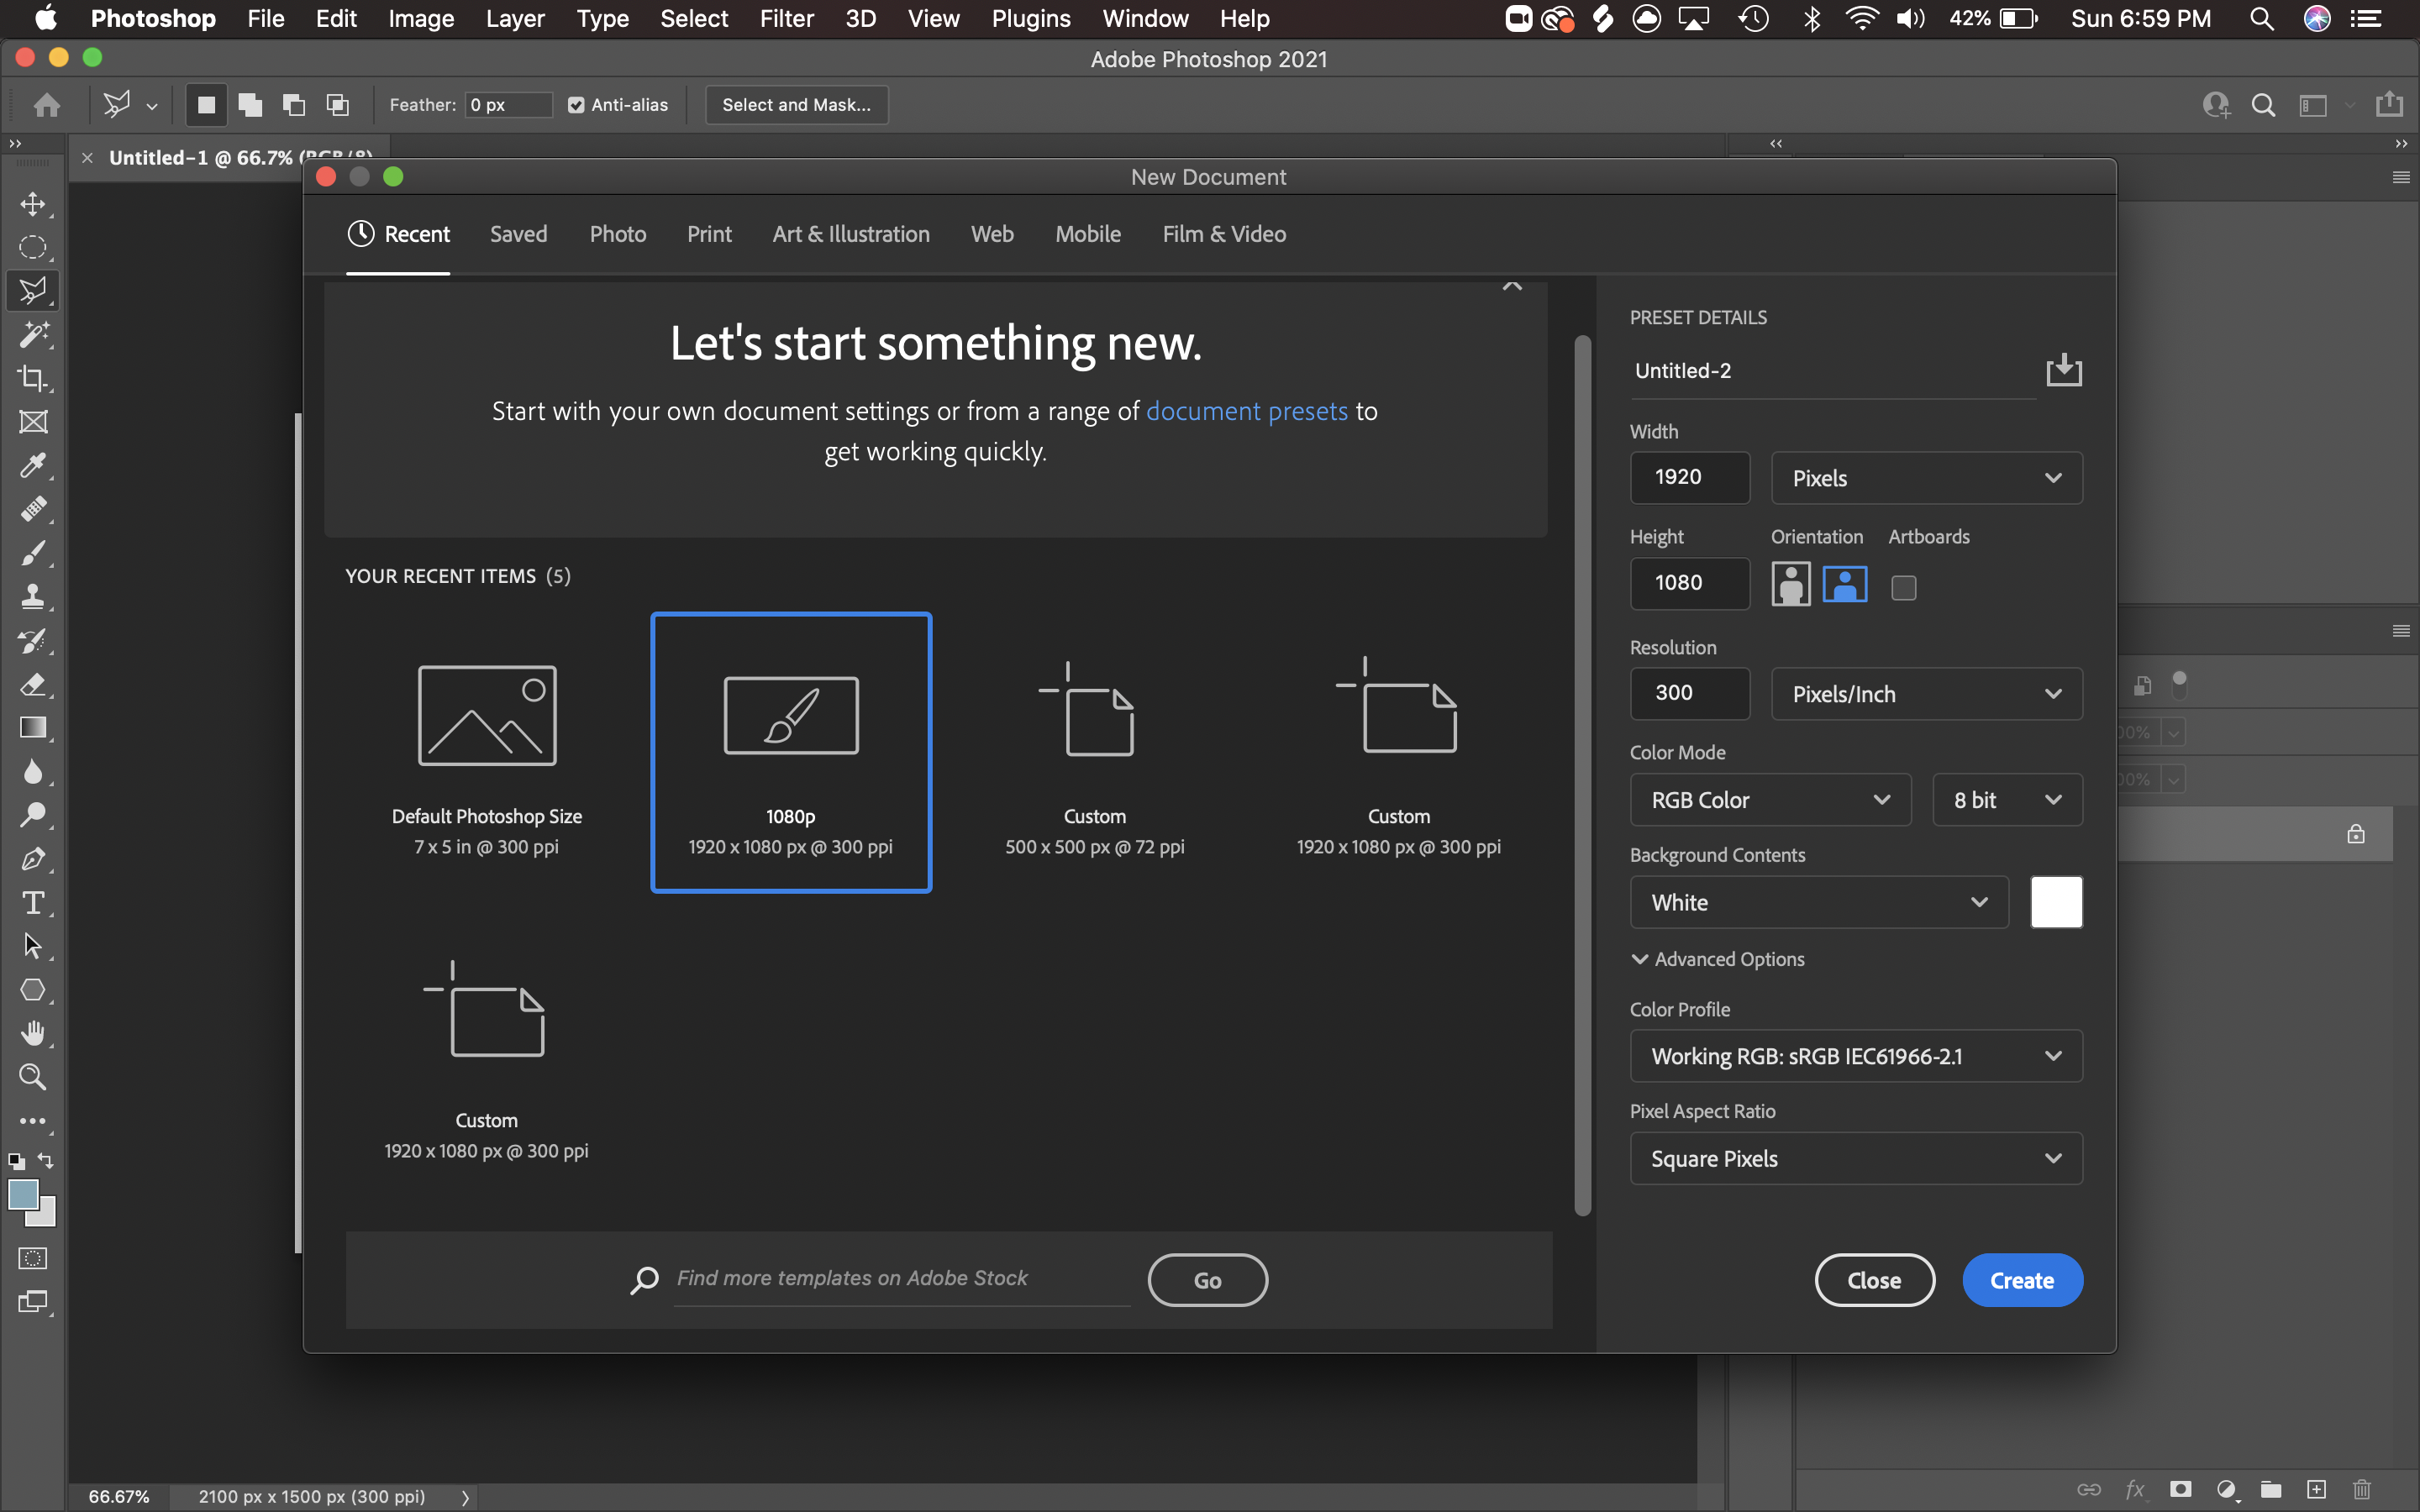Click the Go button

click(x=1207, y=1280)
